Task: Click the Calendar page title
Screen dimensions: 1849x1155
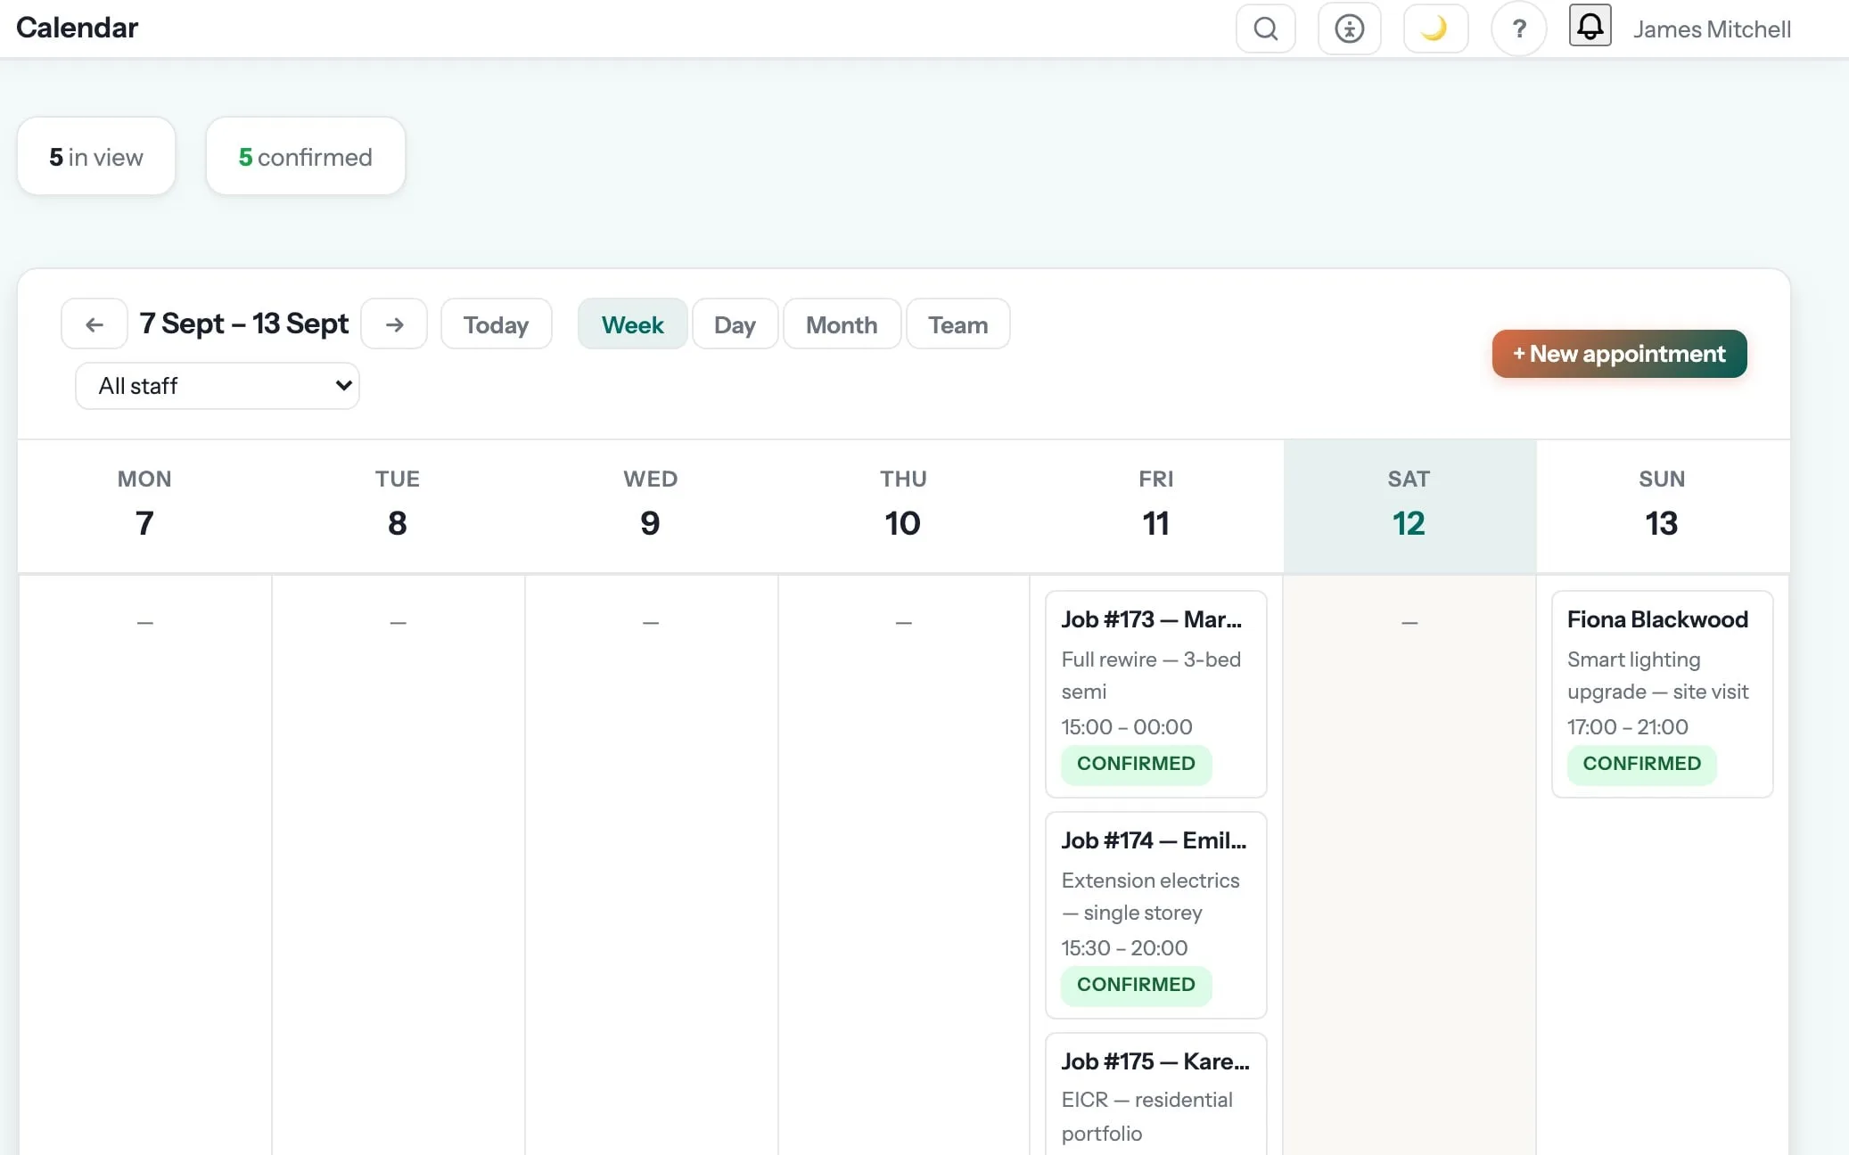Action: pos(78,28)
